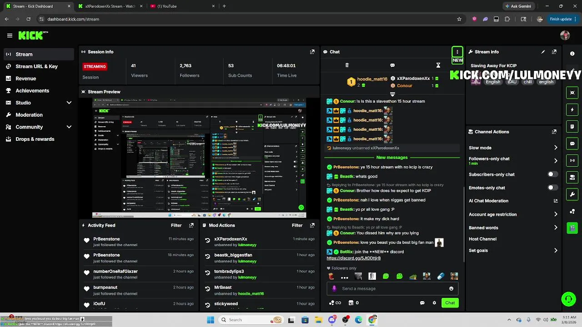Pop out the Stream info panel
This screenshot has width=582, height=327.
point(554,52)
